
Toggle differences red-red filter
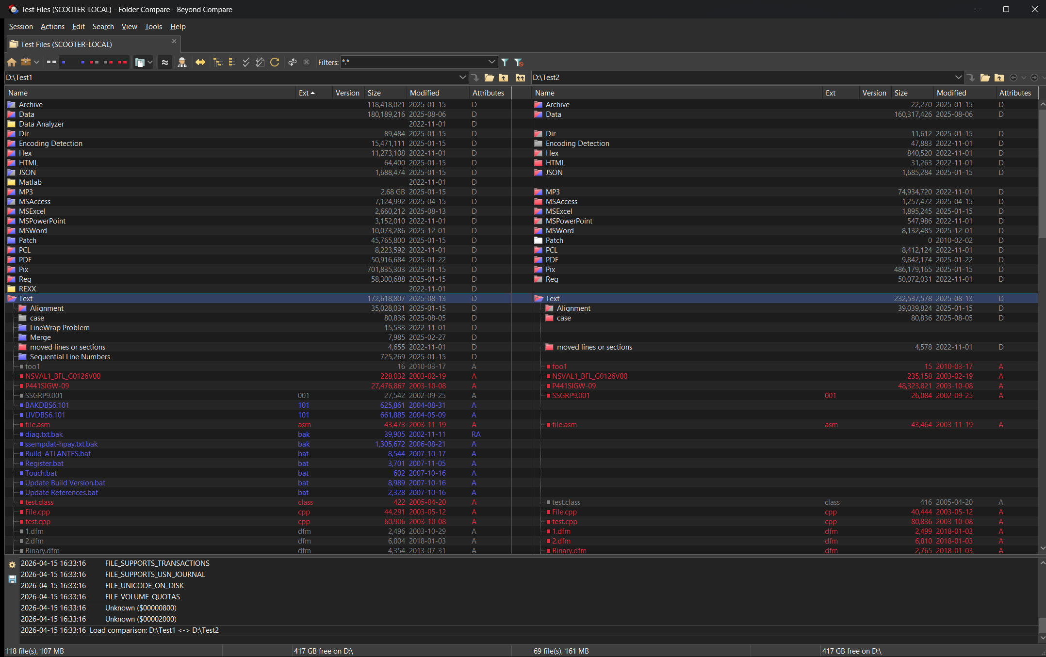coord(122,62)
